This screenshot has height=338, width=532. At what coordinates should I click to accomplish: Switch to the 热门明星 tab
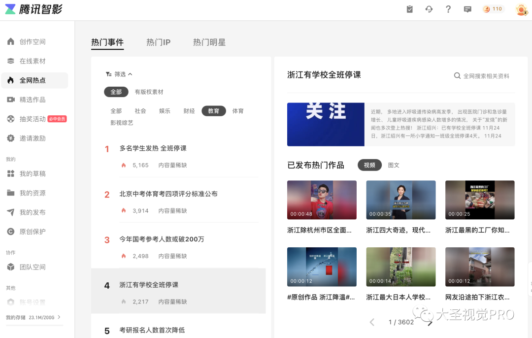(x=209, y=42)
